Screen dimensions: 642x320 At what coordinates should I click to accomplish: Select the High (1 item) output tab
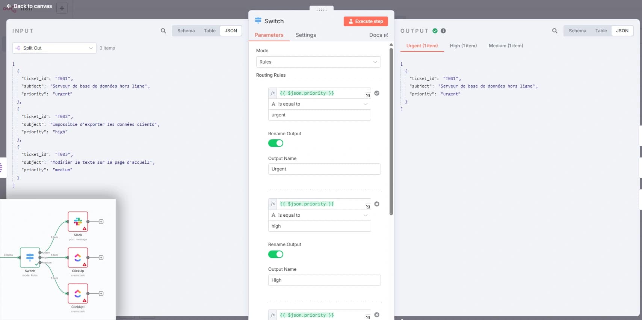point(463,46)
